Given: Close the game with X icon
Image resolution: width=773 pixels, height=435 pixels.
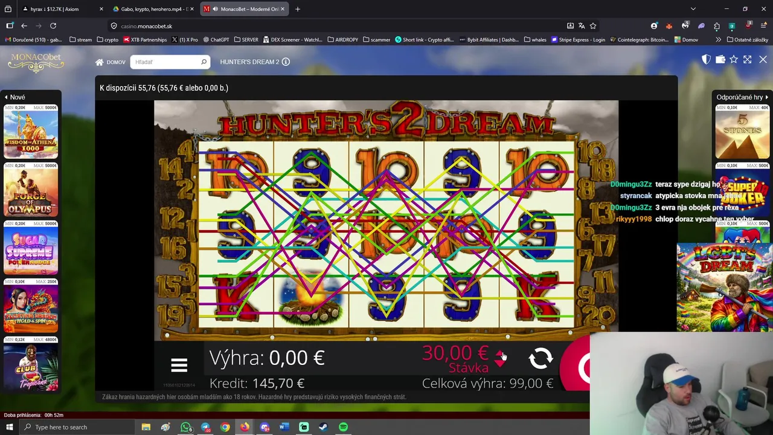Looking at the screenshot, I should point(763,59).
